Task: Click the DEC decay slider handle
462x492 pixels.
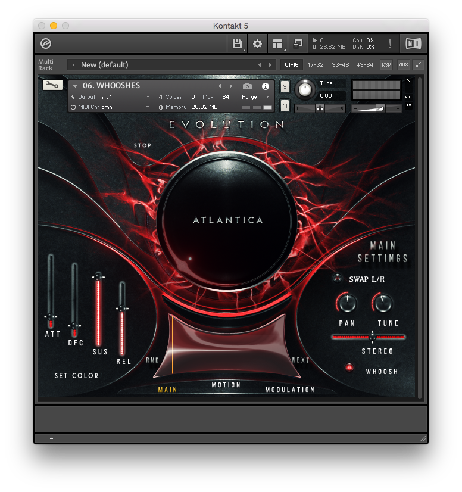Action: (74, 325)
